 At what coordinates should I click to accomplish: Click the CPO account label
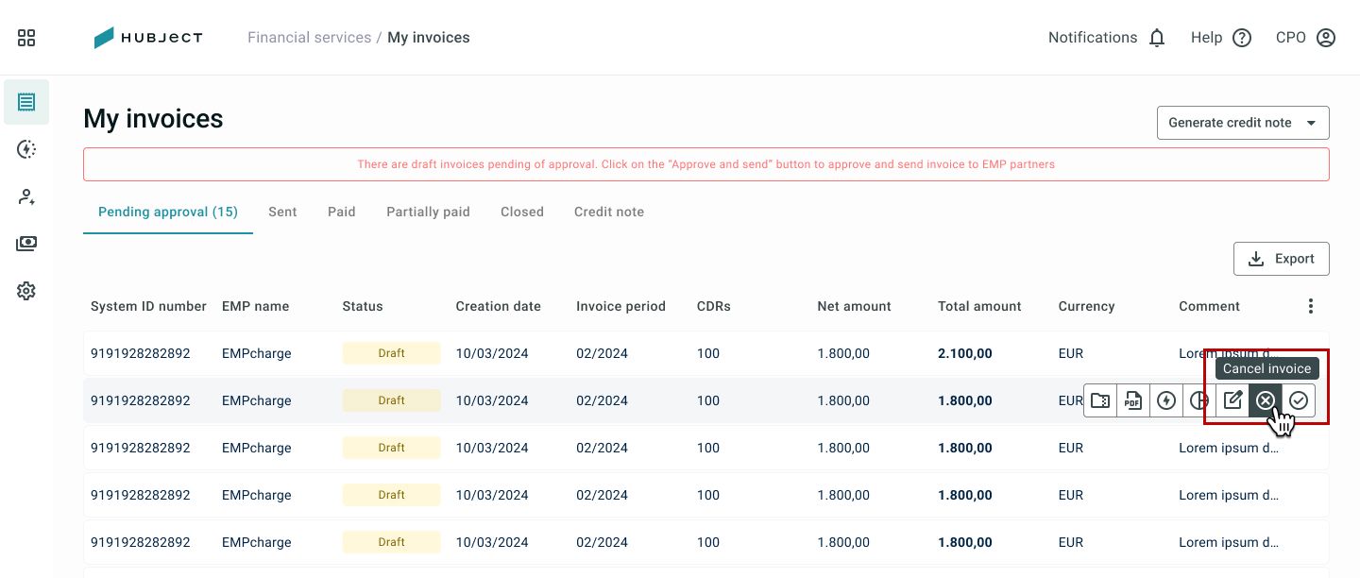(x=1291, y=38)
